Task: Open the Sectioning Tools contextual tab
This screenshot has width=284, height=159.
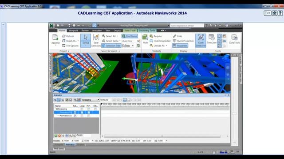Action: click(147, 30)
